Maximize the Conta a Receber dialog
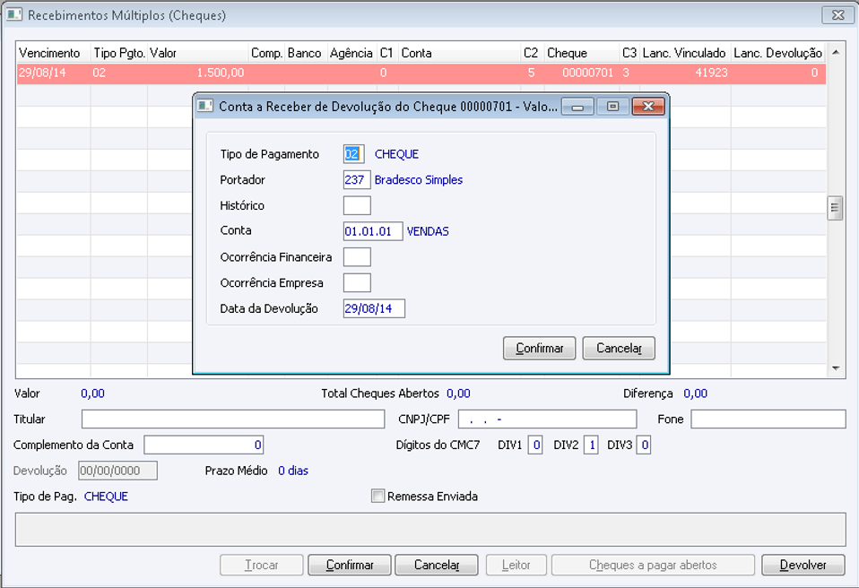This screenshot has height=588, width=859. pyautogui.click(x=612, y=106)
